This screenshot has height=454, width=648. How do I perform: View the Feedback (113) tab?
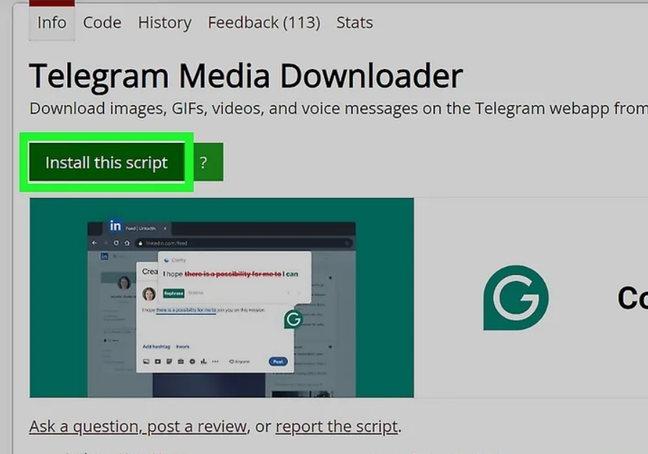(x=263, y=22)
